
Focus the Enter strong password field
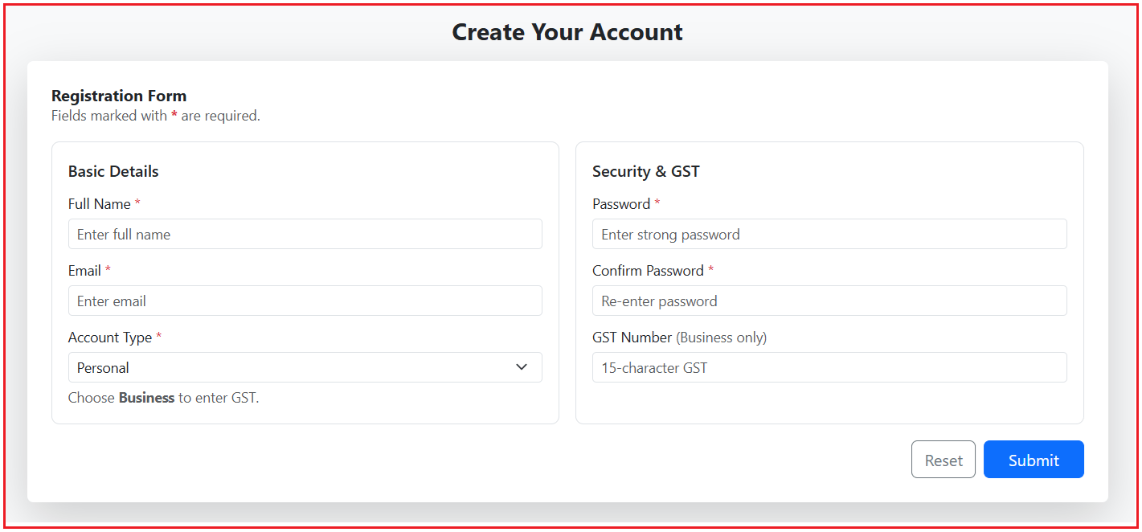point(829,234)
